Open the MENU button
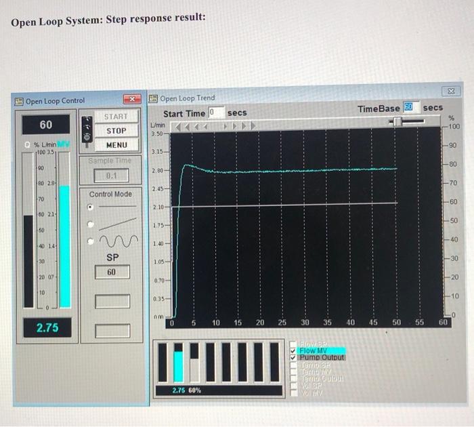474x427 pixels. point(116,145)
